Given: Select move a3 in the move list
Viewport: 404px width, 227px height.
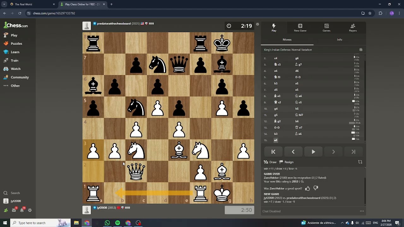Looking at the screenshot, I should 276,140.
